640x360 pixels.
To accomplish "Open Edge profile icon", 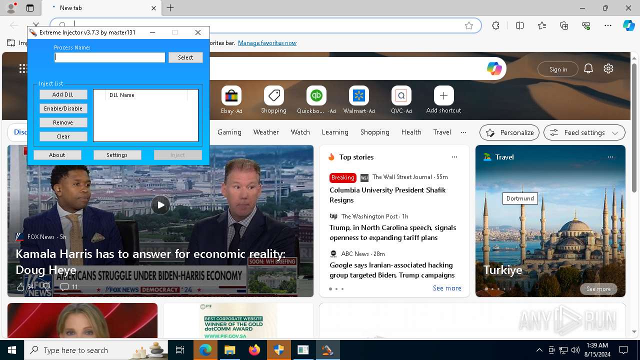I will pos(10,8).
